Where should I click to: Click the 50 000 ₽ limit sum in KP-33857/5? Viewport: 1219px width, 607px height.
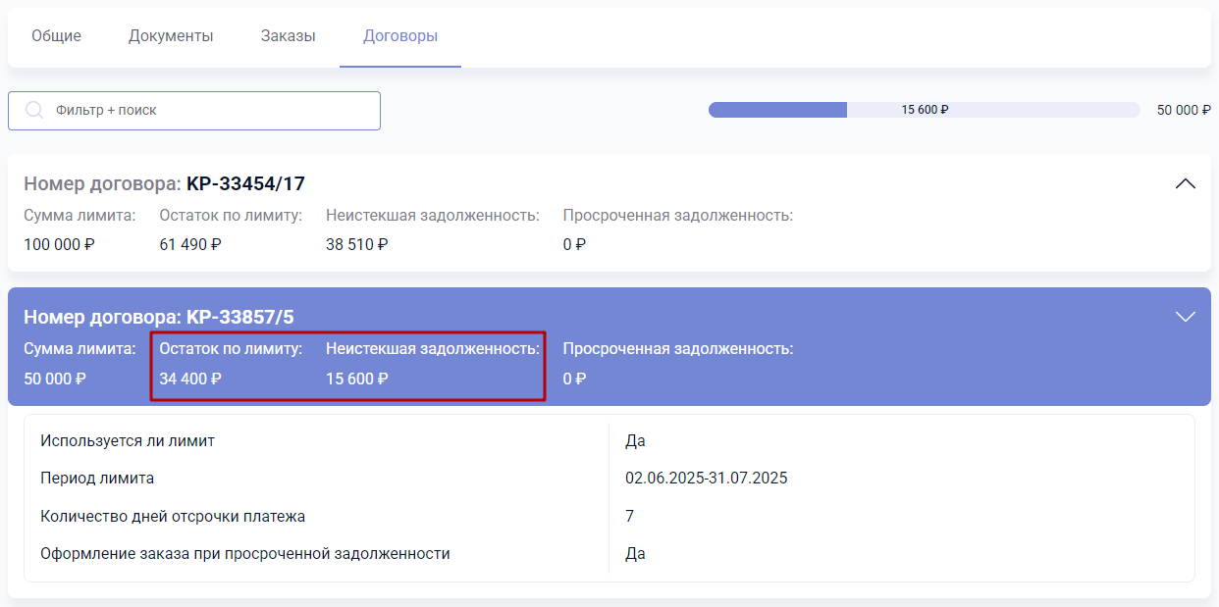pos(55,378)
